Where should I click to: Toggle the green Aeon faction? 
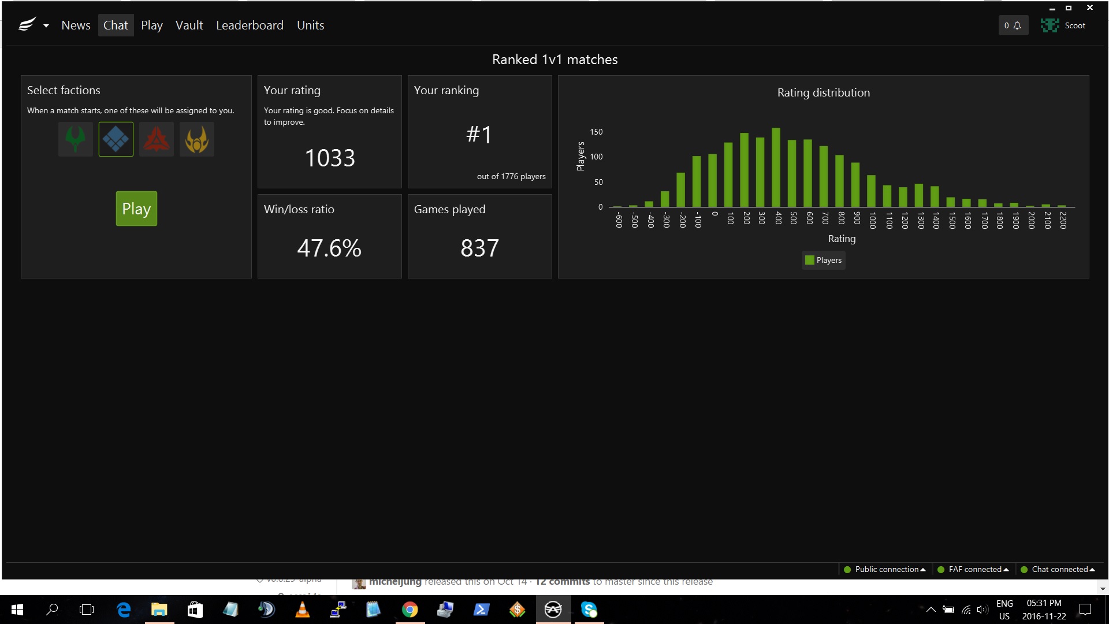coord(76,139)
